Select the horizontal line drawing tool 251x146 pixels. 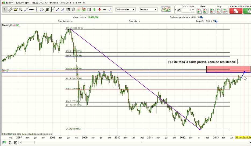click(31, 10)
